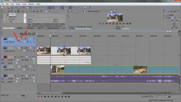Image resolution: width=181 pixels, height=102 pixels.
Task: Click Record button in preview transport
Action: 100,24
